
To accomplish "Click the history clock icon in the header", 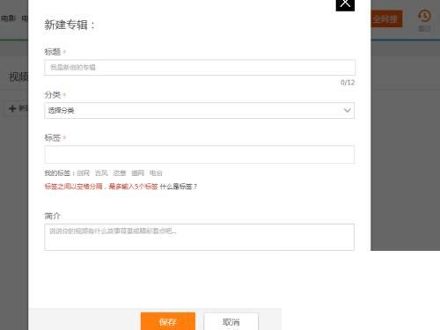I will [424, 16].
